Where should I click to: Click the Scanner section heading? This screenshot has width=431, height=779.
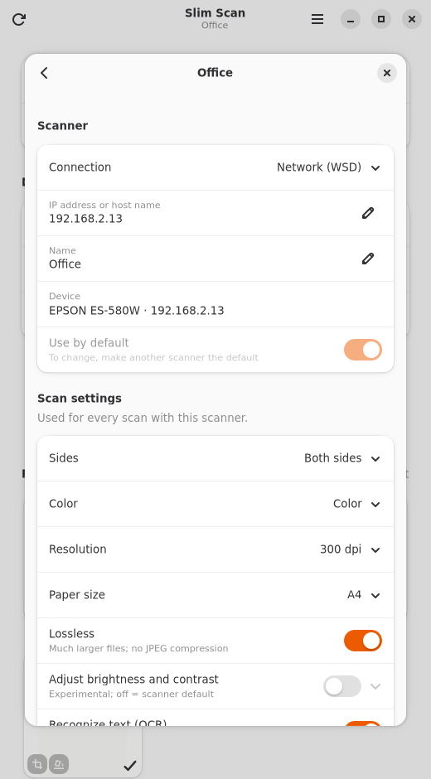63,126
